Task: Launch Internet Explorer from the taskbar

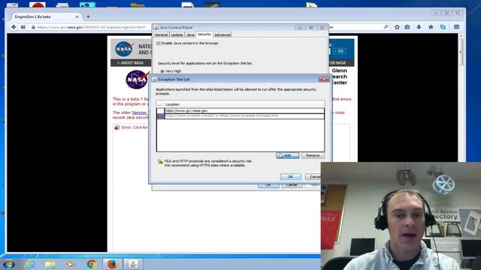Action: (29, 264)
